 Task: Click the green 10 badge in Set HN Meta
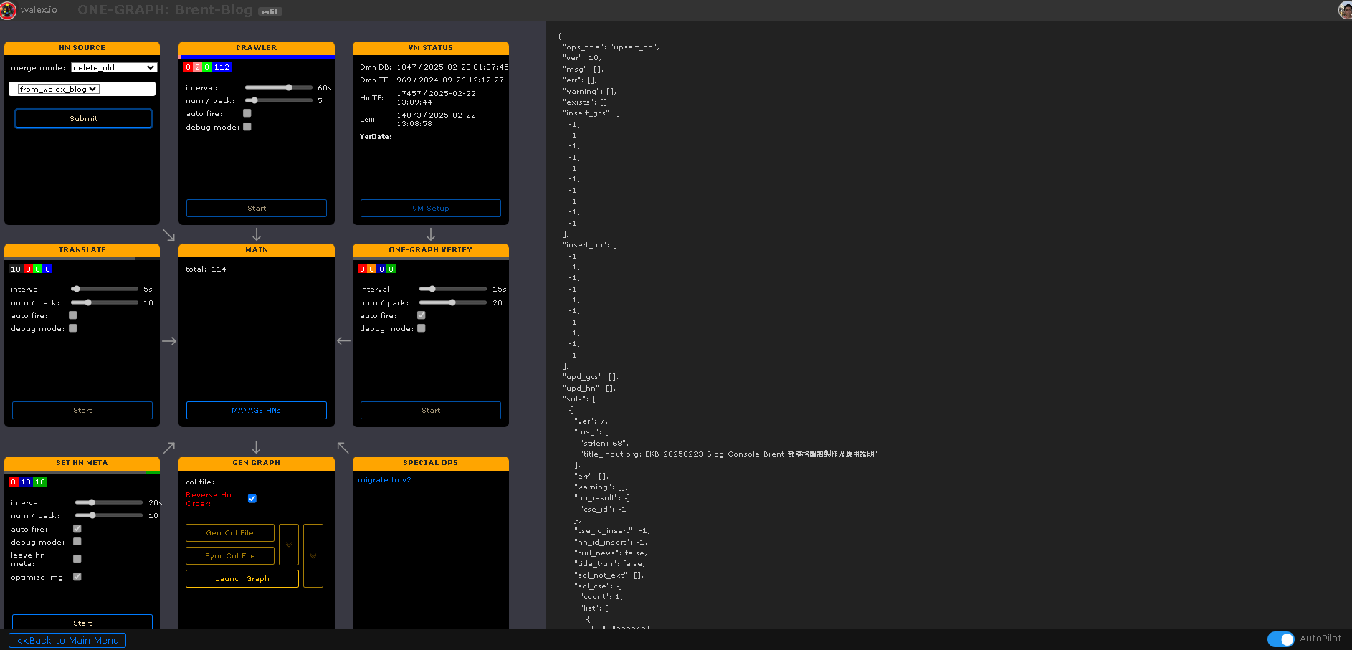[40, 482]
